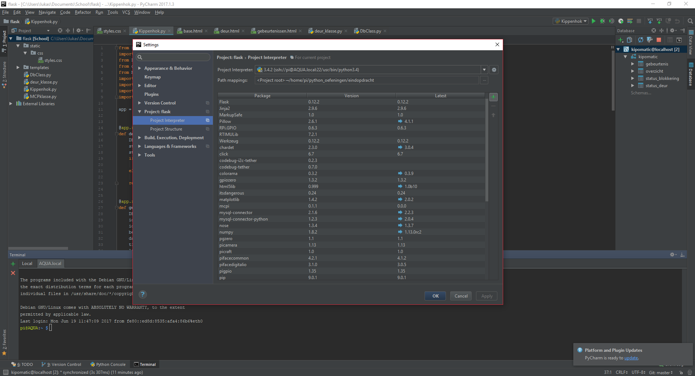Click scroll-from-source target icon in Project panel
The image size is (695, 376).
tap(60, 31)
